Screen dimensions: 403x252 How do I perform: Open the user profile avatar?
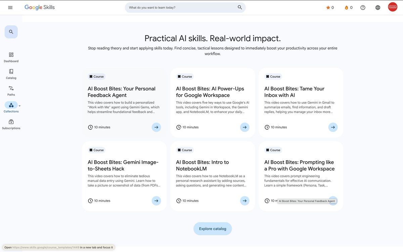pyautogui.click(x=393, y=7)
